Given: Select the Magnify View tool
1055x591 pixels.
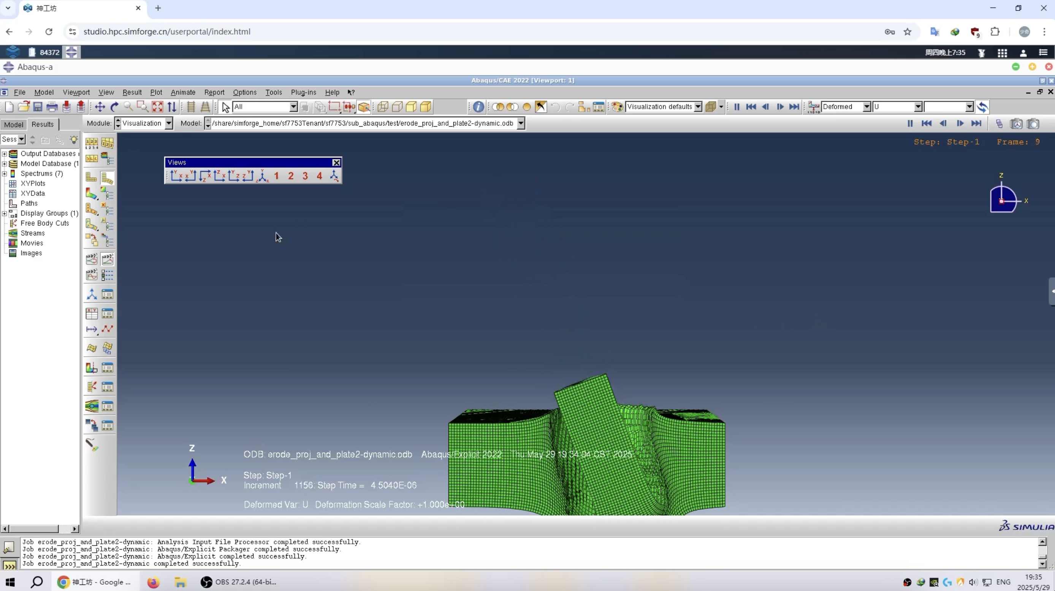Looking at the screenshot, I should [128, 107].
